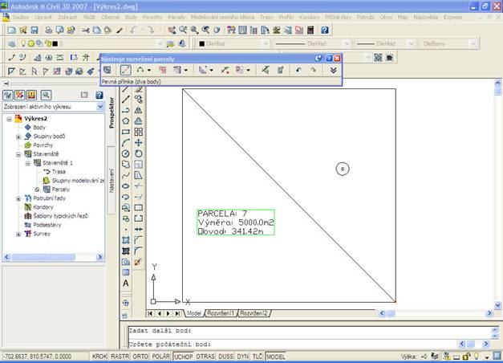Select the Array modify tool
The image size is (503, 363).
click(139, 132)
